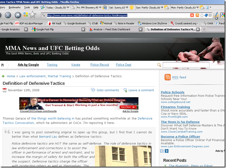
Task: Open the Martial Training breadcrumb link
Action: pos(59,76)
